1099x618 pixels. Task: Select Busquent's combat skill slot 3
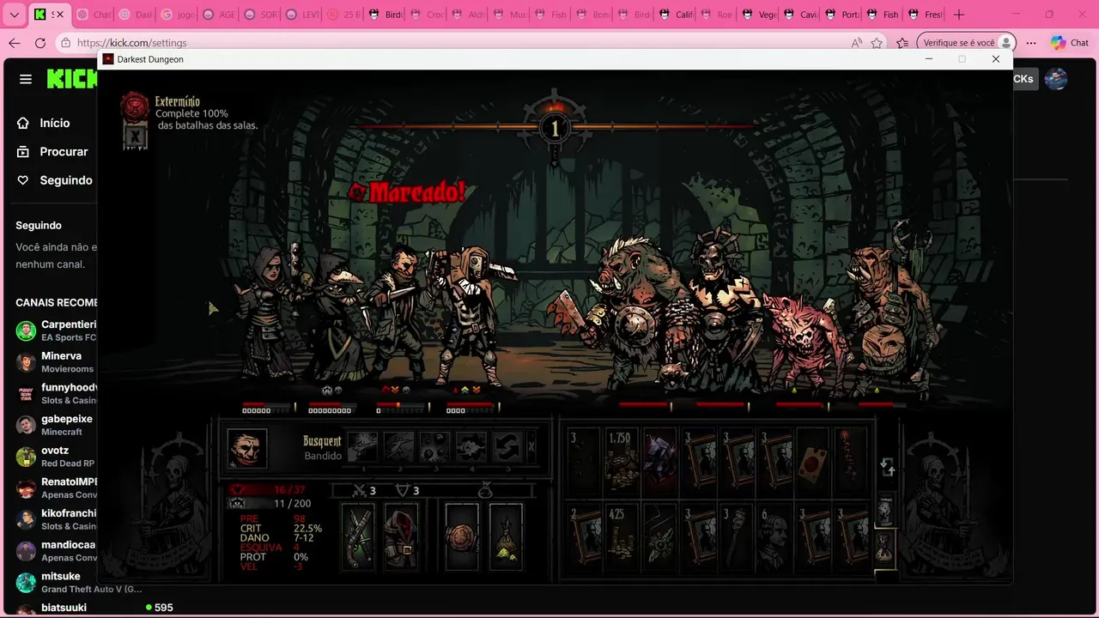click(x=435, y=447)
